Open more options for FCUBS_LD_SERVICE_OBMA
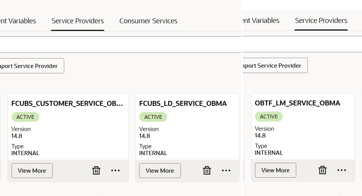The image size is (362, 196). coord(226,170)
